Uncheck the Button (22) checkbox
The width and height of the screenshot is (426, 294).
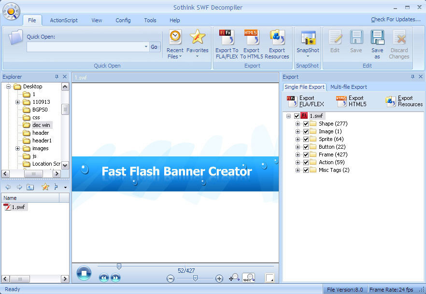point(306,147)
